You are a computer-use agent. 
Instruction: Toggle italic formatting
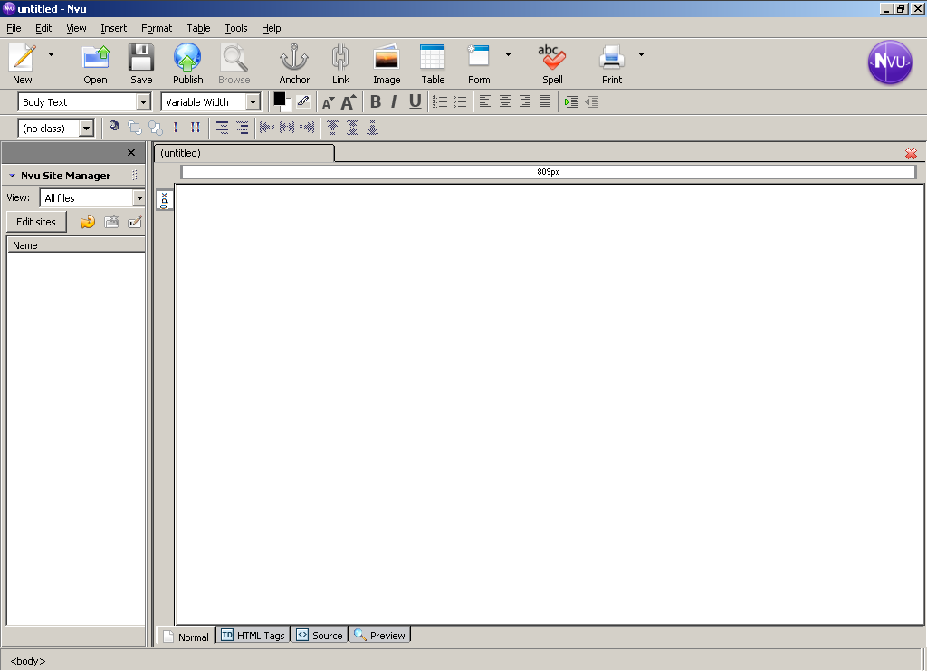(x=394, y=101)
